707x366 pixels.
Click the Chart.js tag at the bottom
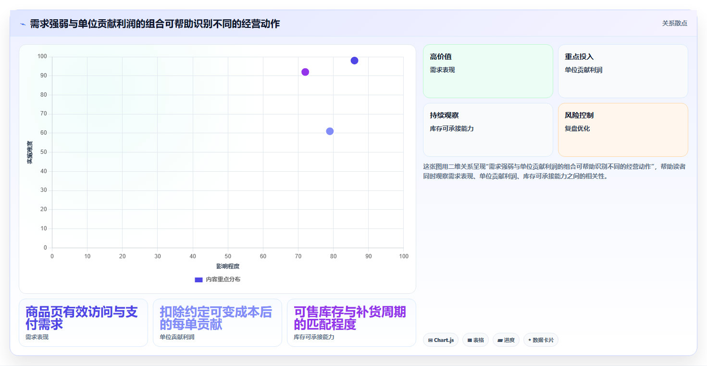click(441, 340)
